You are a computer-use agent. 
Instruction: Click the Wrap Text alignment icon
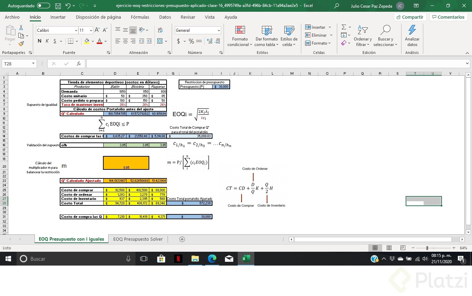tap(160, 30)
